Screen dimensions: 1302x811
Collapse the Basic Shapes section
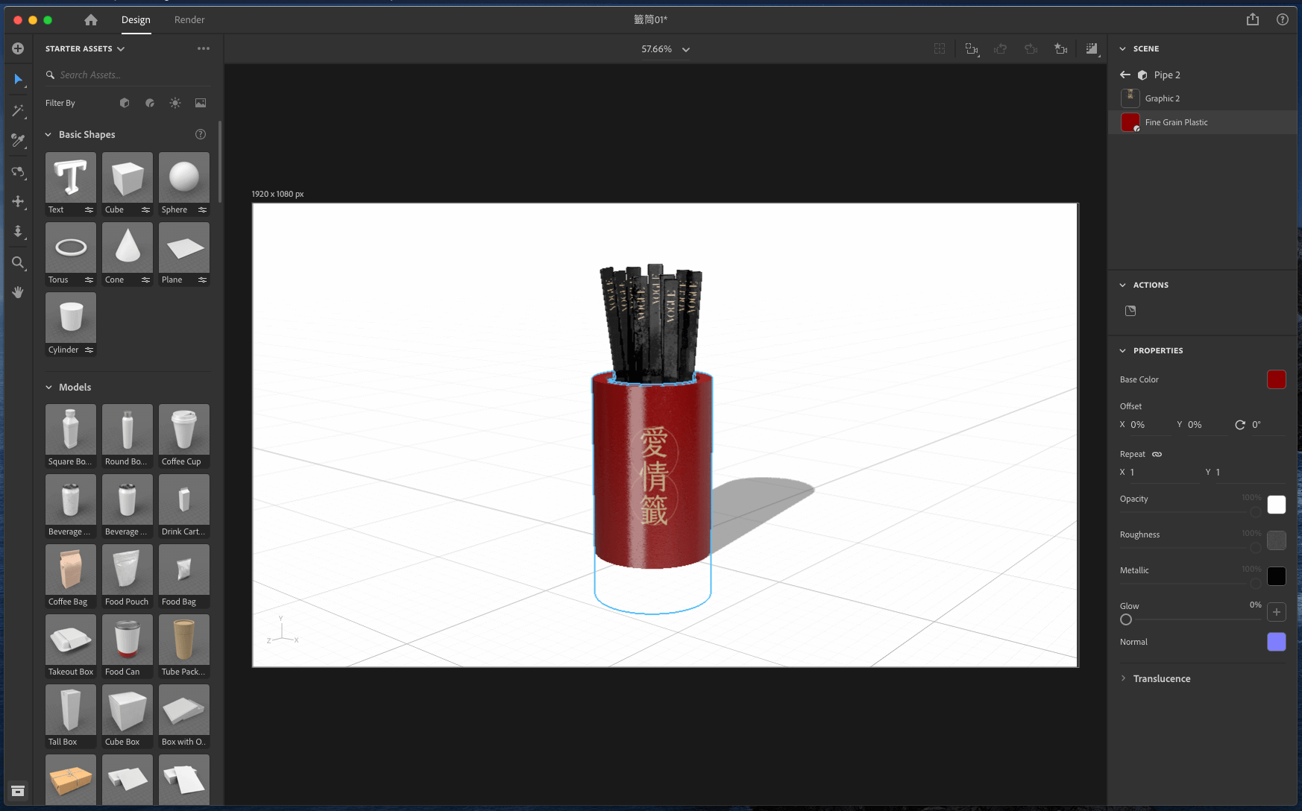coord(48,135)
